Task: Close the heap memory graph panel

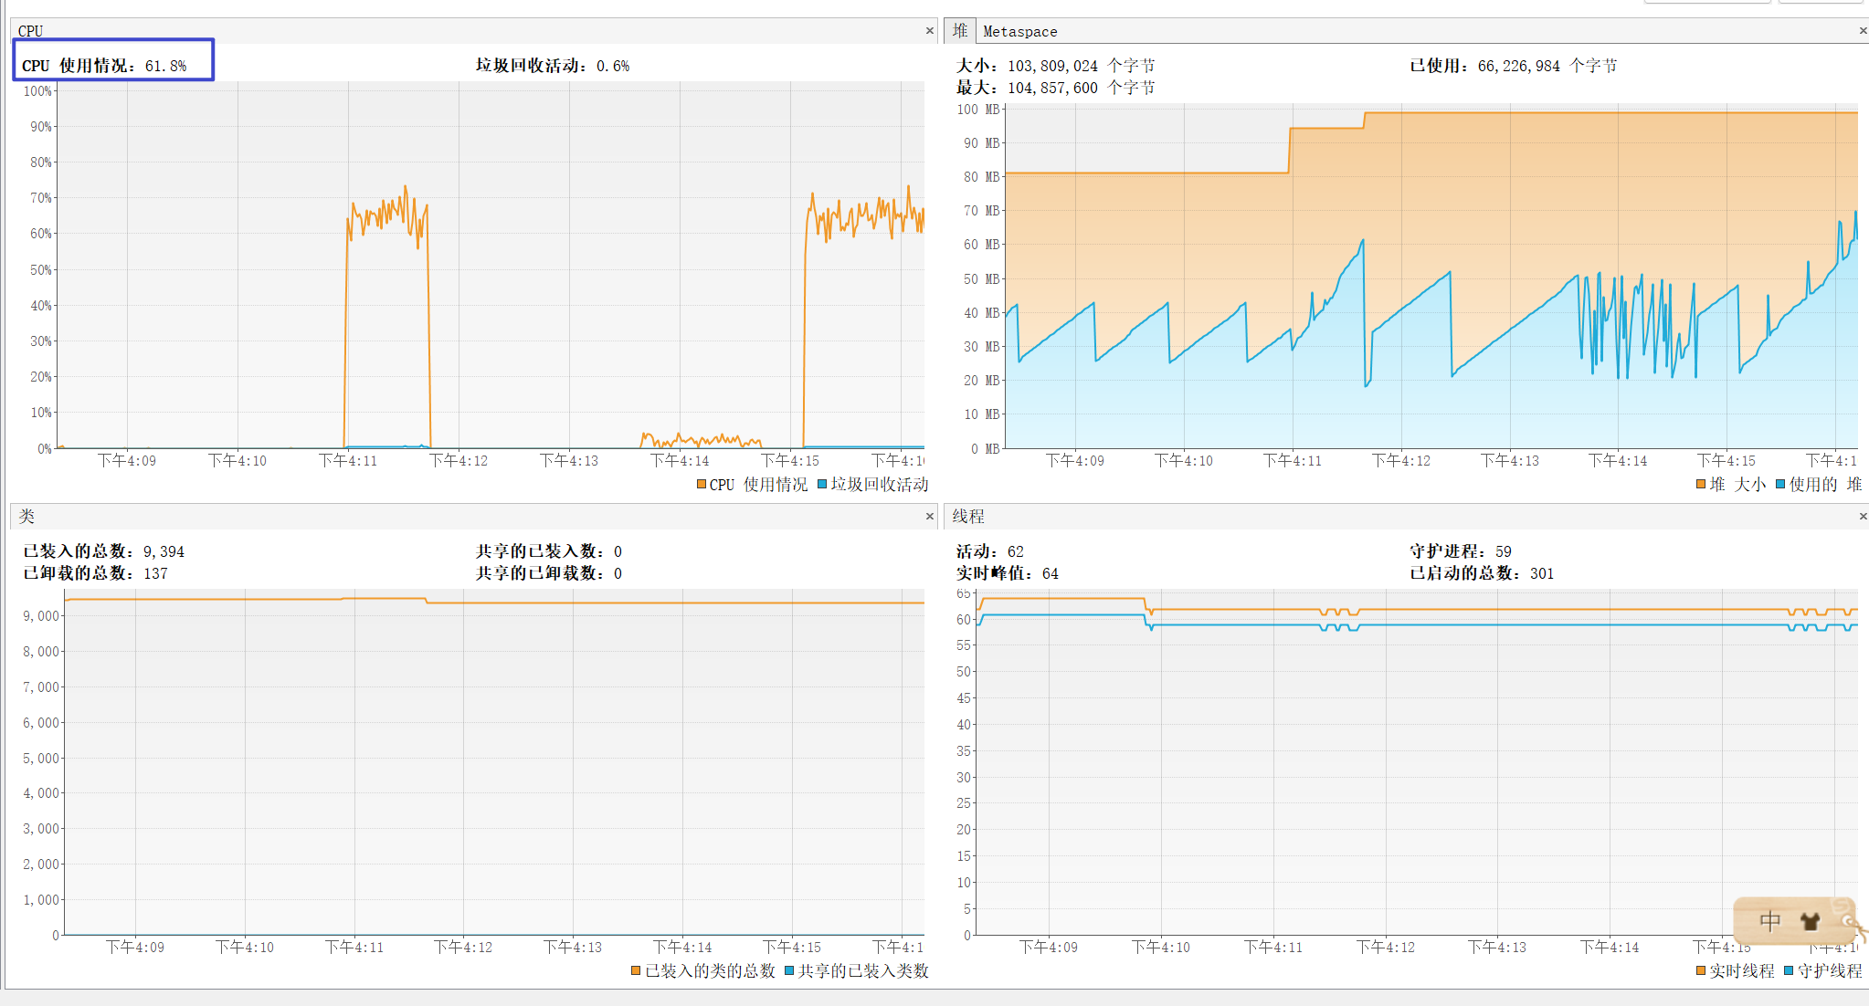Action: tap(1863, 31)
